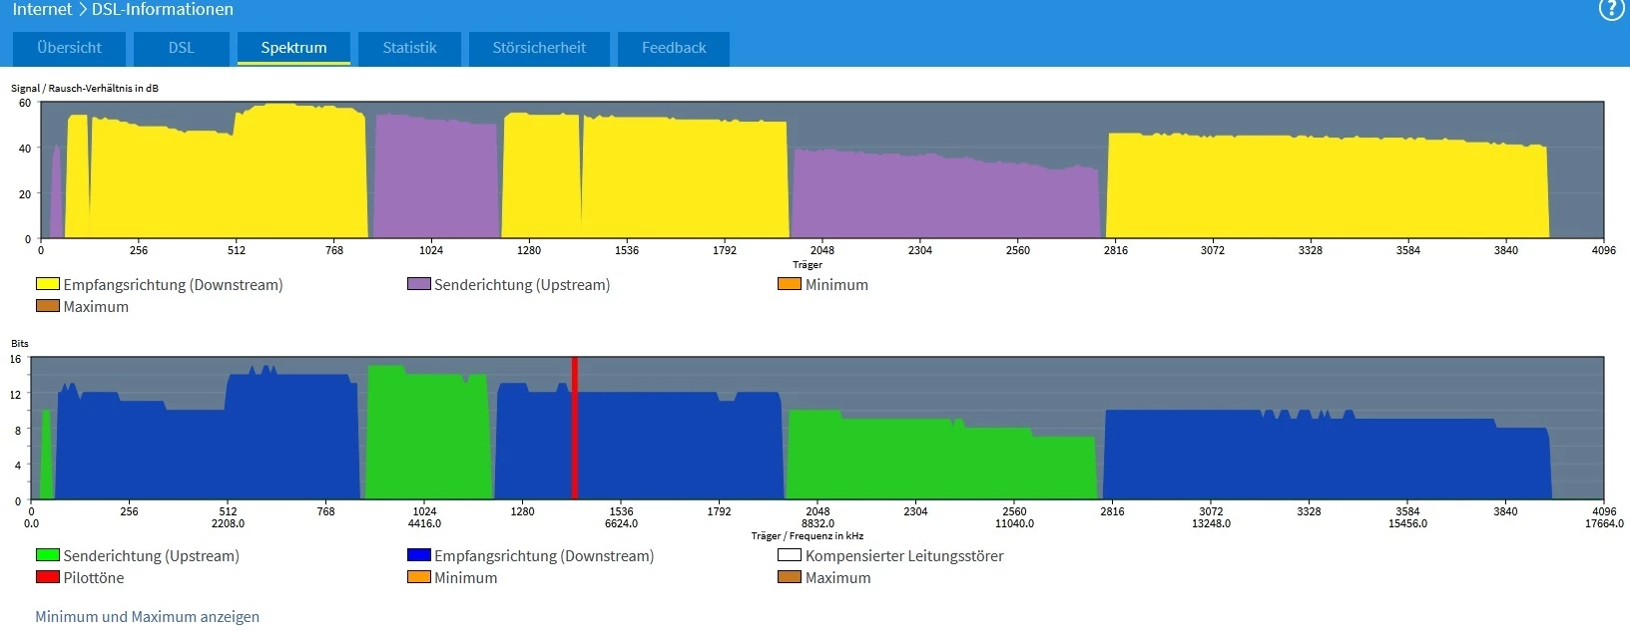This screenshot has height=636, width=1630.
Task: Click 'Kompensierter Leitungsstörer' legend label
Action: (x=904, y=556)
